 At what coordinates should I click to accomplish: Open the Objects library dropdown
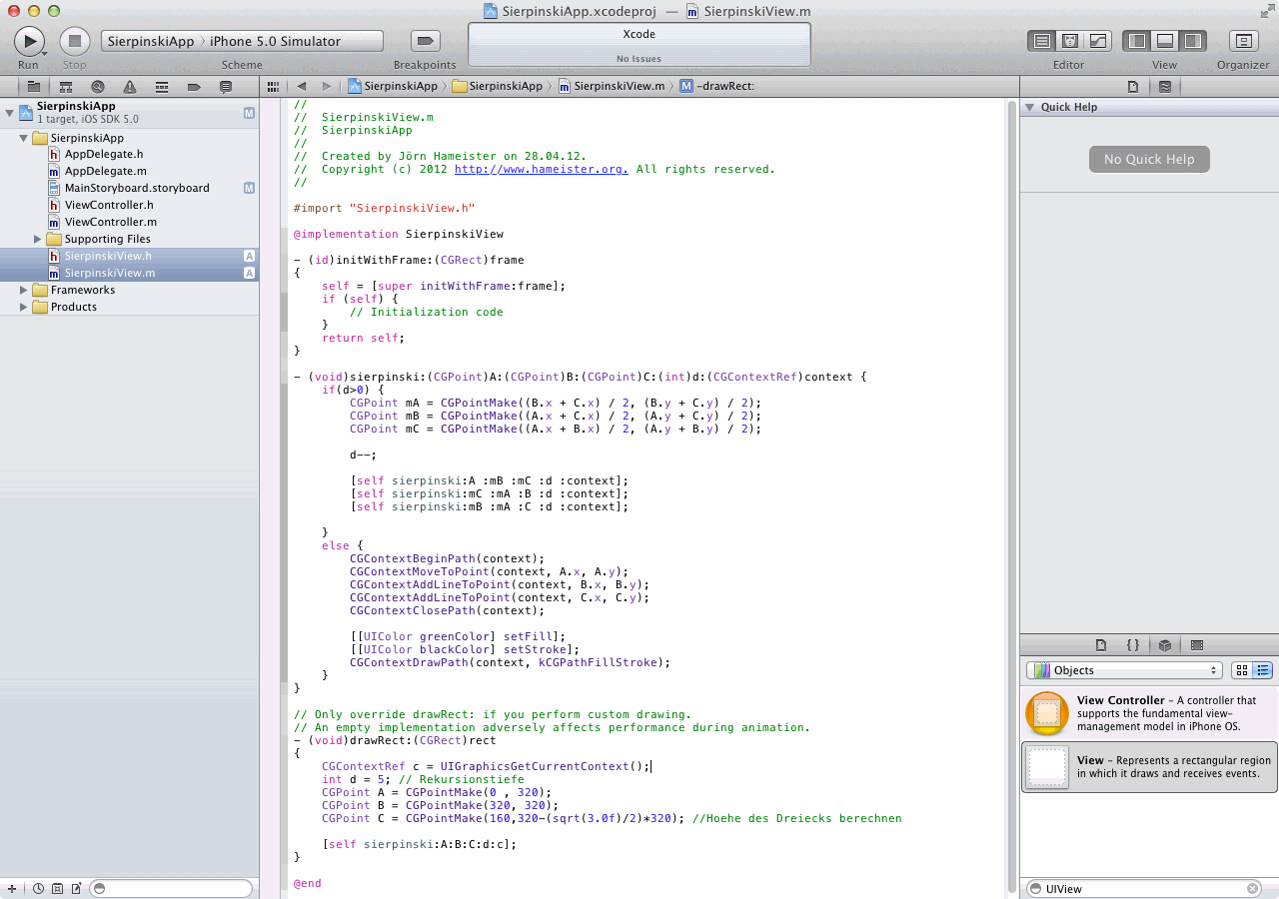click(x=1124, y=670)
